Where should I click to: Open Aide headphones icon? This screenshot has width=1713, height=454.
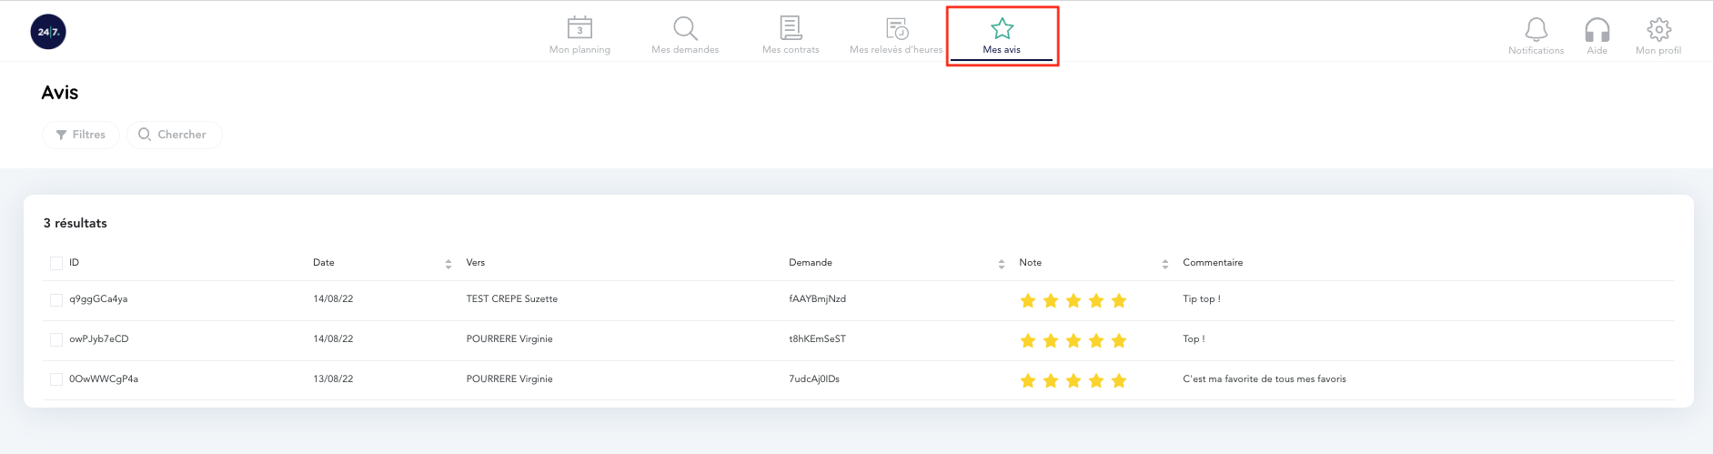point(1597,30)
